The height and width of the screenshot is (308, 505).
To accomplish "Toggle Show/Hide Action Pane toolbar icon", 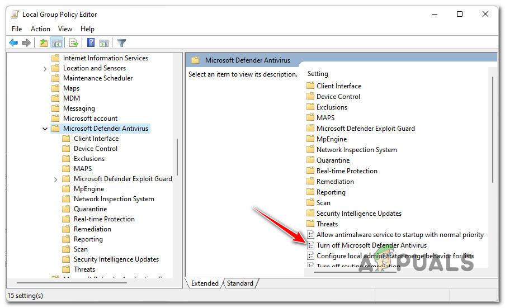I will click(104, 42).
